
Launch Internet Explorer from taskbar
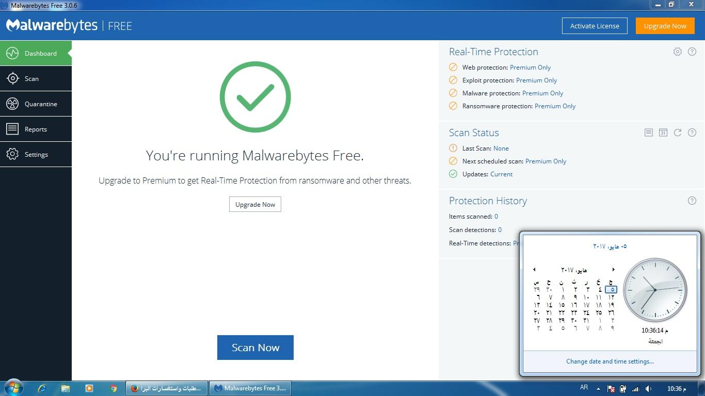[42, 388]
